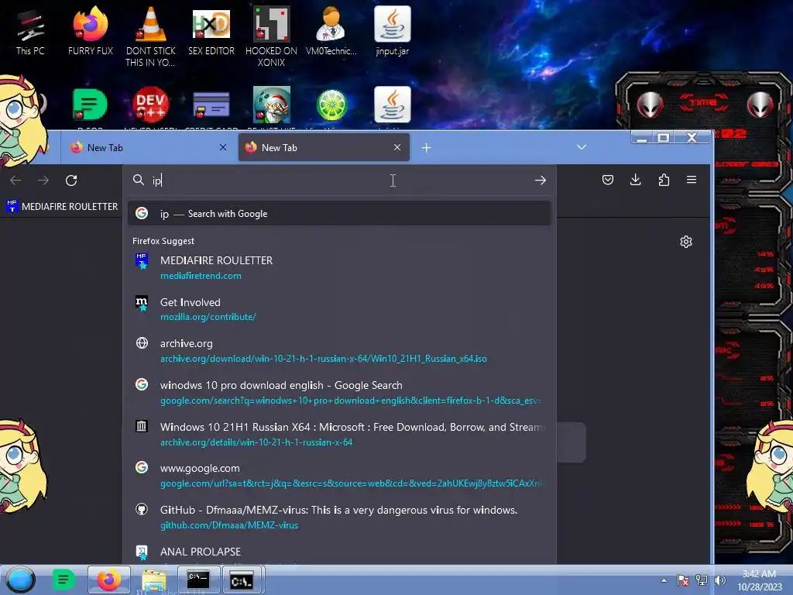Switch to the first New Tab
Screen dimensions: 793x595
(148, 147)
